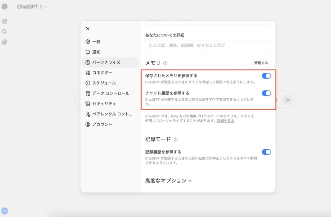Go to データ コントロール settings
Viewport: 331px width, 217px height.
click(110, 93)
